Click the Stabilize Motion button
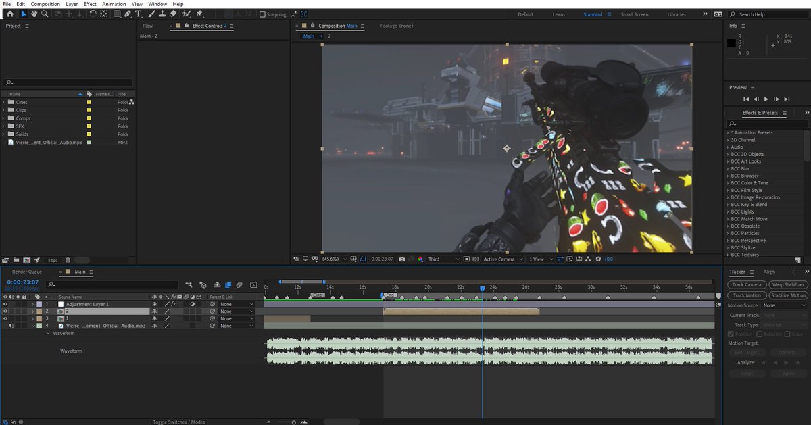This screenshot has width=811, height=425. [788, 295]
